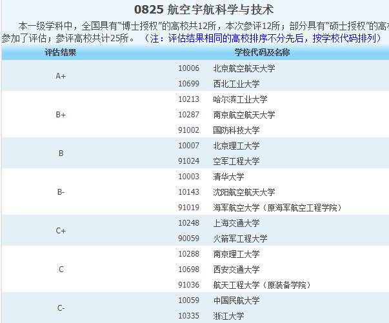Click the 国防科技大学 entry
Screen dimensions: 389x323
point(235,130)
